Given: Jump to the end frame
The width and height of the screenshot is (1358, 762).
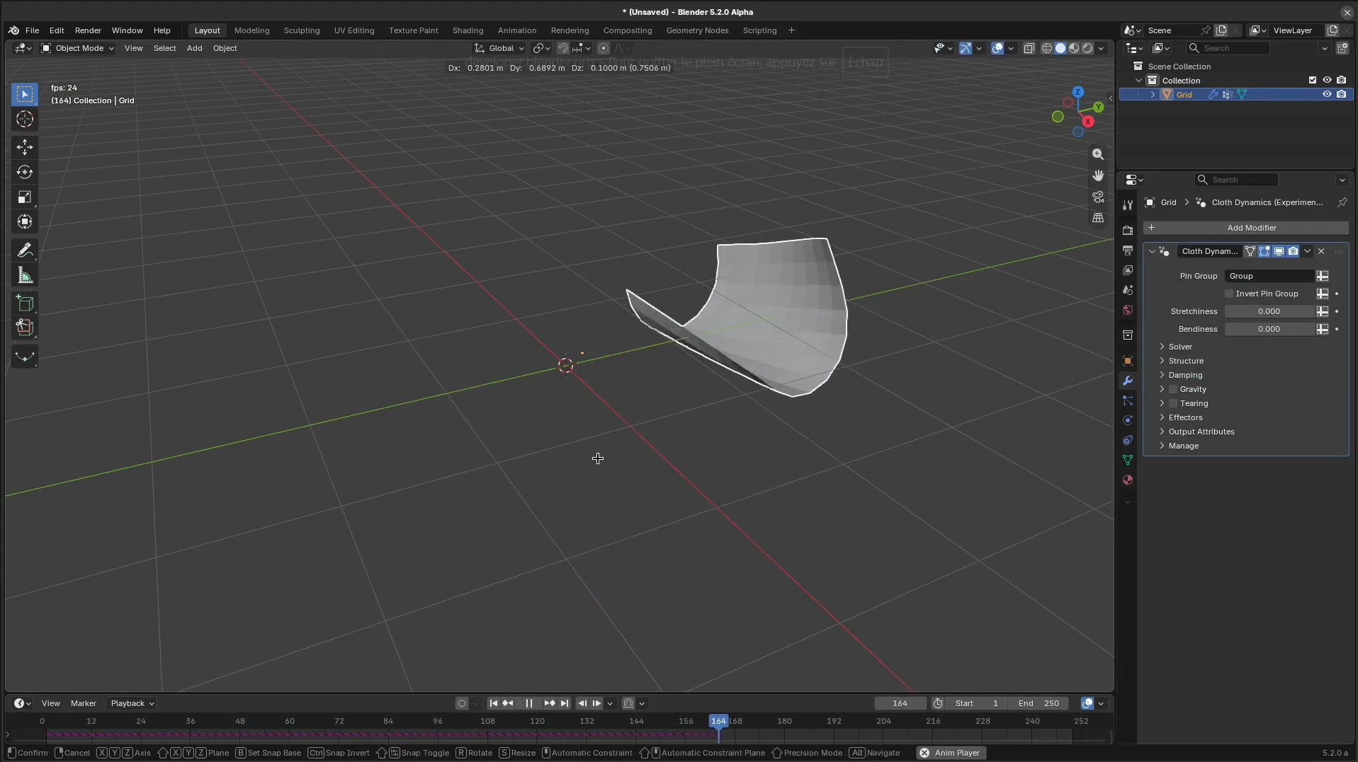Looking at the screenshot, I should [x=565, y=703].
